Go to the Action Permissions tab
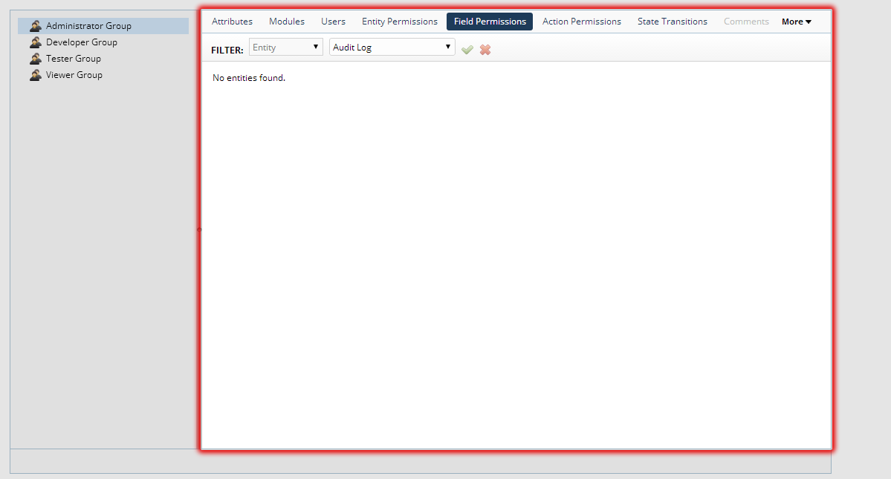Image resolution: width=891 pixels, height=479 pixels. [x=581, y=22]
